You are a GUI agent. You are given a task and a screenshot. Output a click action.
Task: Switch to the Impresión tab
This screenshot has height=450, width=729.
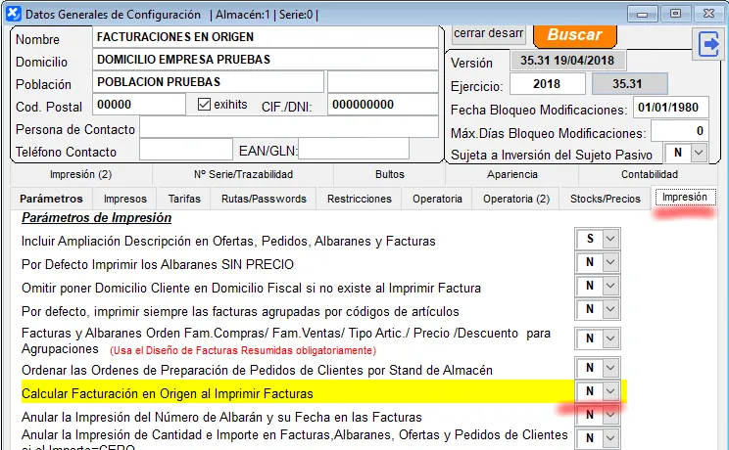tap(684, 197)
